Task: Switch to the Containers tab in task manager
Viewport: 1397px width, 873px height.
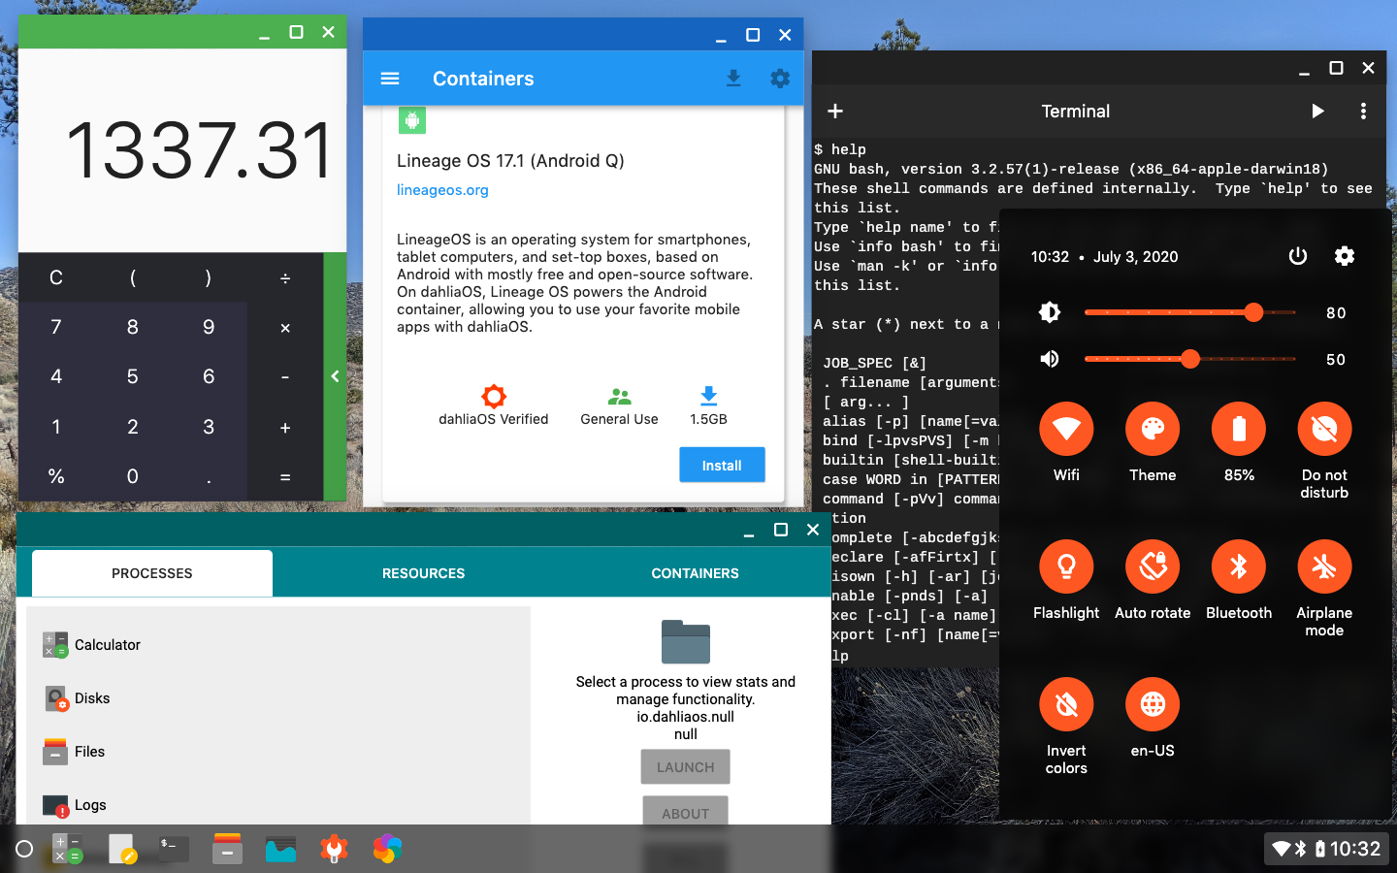Action: click(695, 573)
